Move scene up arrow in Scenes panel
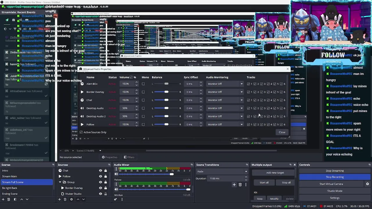The width and height of the screenshot is (372, 209). point(22,199)
